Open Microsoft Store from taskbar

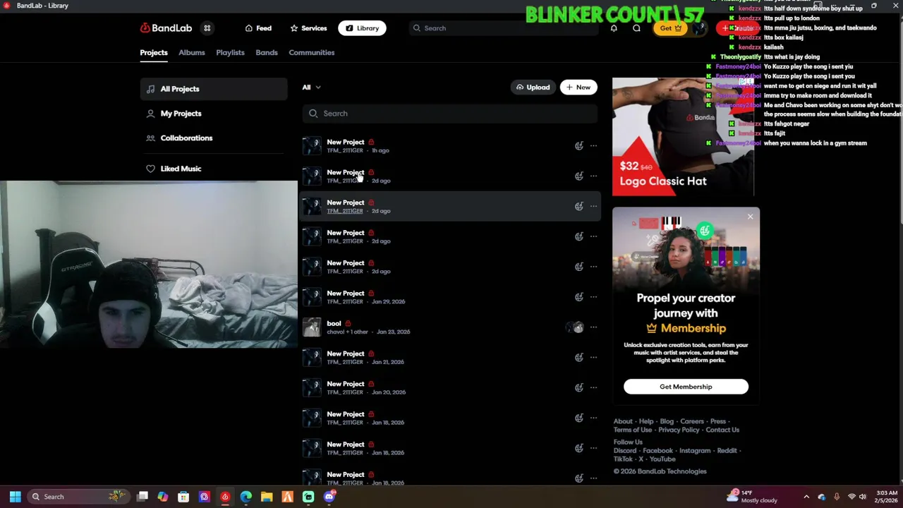click(183, 497)
